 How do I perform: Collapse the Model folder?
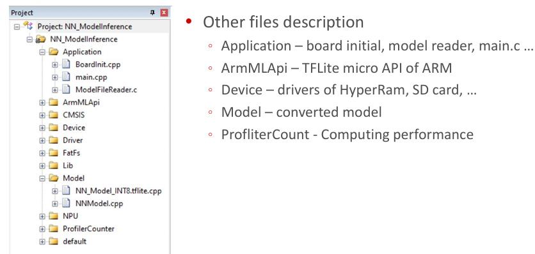(42, 178)
